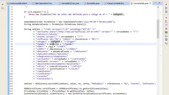This screenshot has height=95, width=169.
Task: Click 'numeroProtocolo' variable on line 97
Action: click(58, 66)
